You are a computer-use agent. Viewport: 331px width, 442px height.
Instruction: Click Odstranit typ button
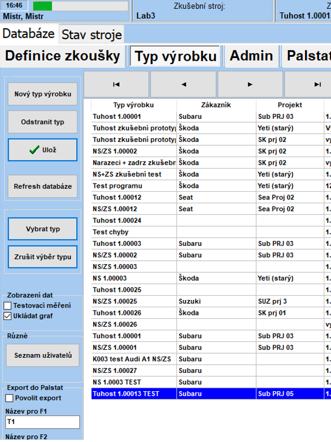point(42,122)
